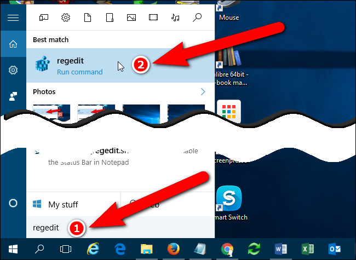Open Cortana settings gear in sidebar
Image resolution: width=356 pixels, height=260 pixels.
click(13, 70)
